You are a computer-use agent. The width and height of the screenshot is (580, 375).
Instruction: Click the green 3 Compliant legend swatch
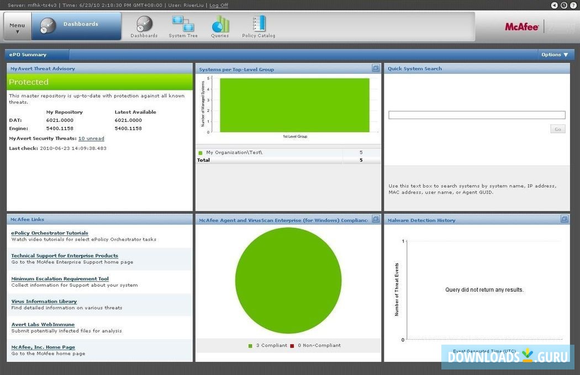tap(250, 345)
